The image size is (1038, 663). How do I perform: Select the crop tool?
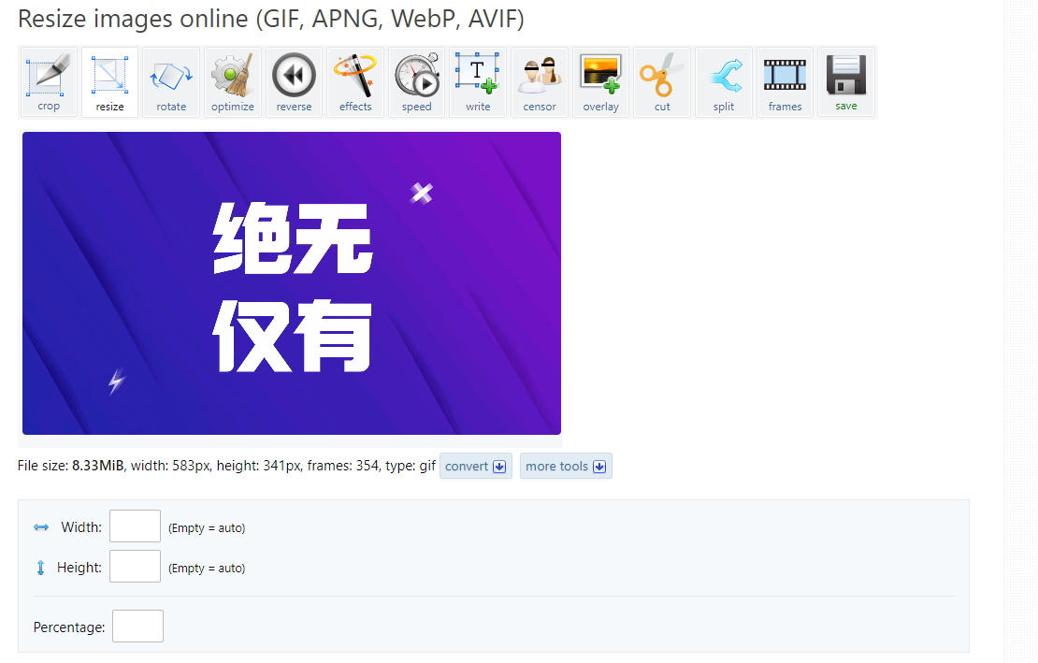(x=49, y=82)
